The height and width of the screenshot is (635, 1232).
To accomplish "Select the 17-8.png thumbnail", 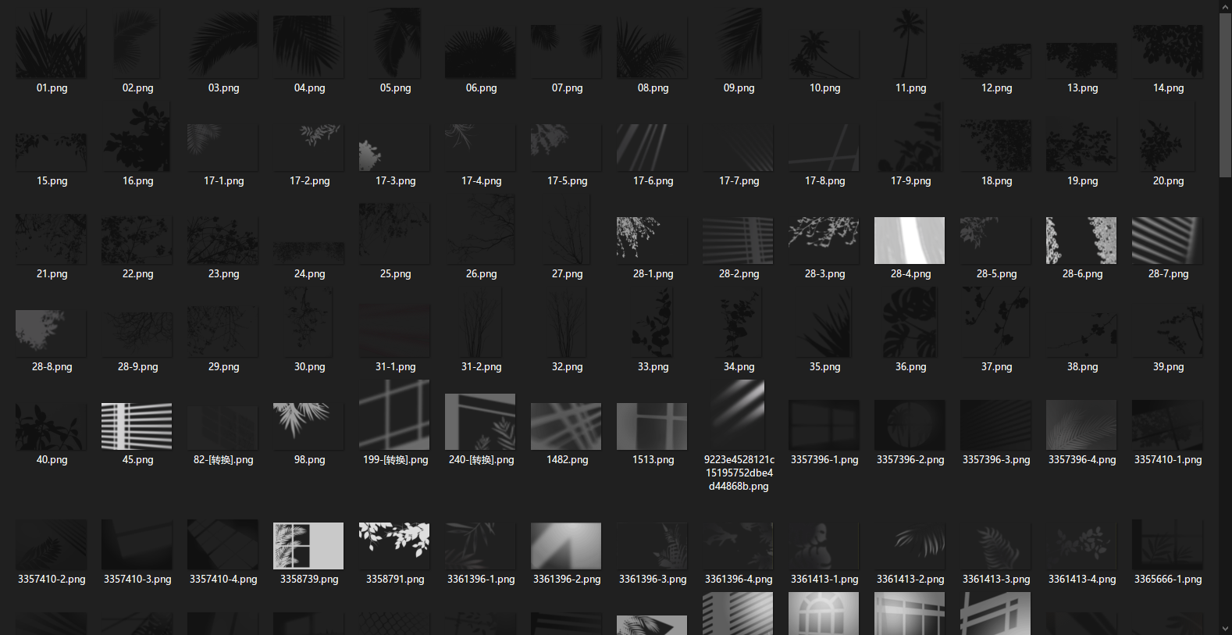I will tap(824, 148).
